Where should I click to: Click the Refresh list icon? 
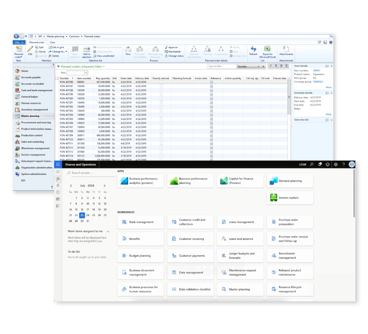(x=253, y=50)
